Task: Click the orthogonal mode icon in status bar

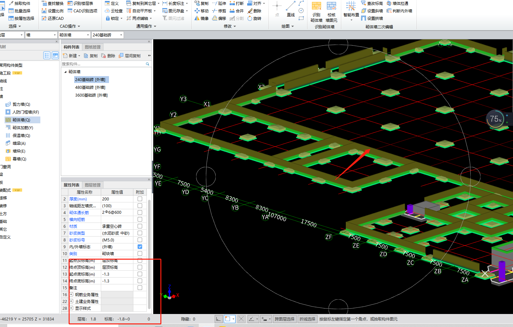Action: 219,319
